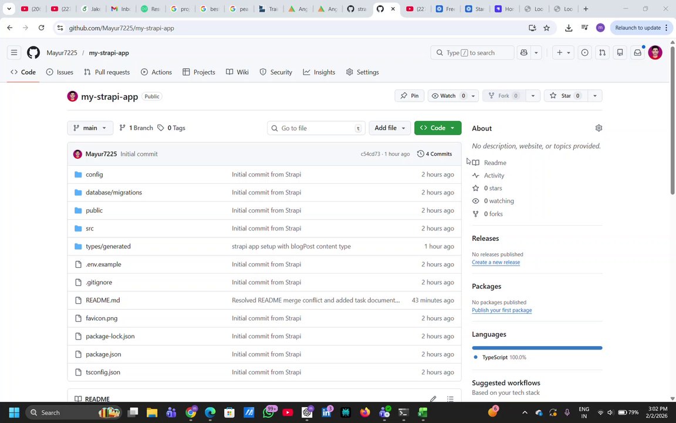Open the Star lists dropdown arrow

[595, 96]
